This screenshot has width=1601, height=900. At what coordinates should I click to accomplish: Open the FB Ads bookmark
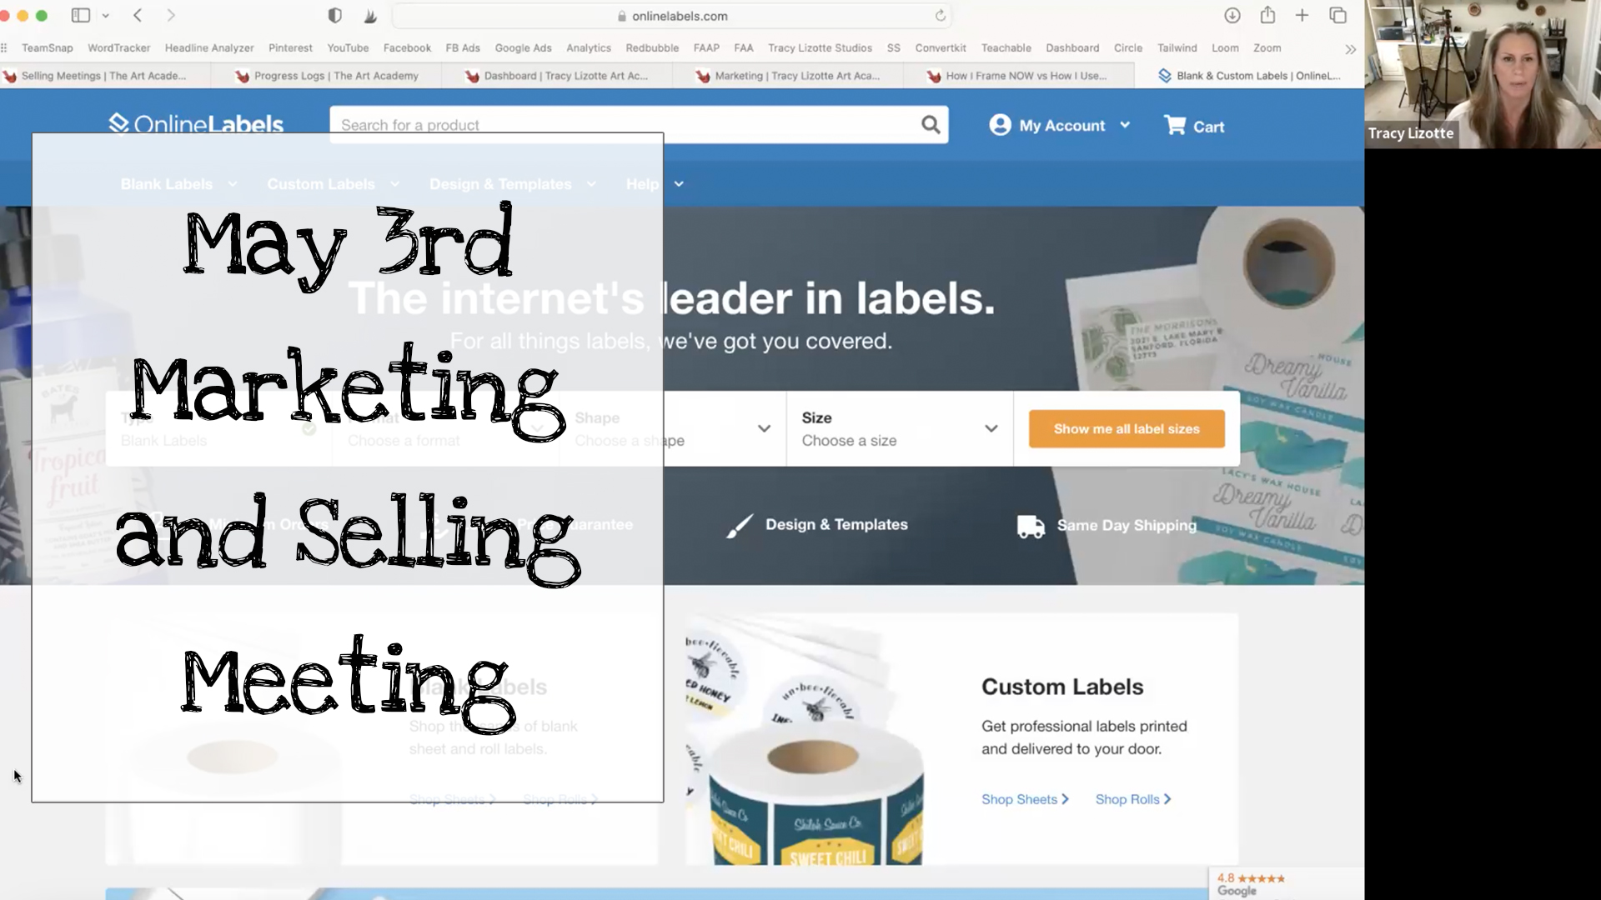click(x=463, y=48)
